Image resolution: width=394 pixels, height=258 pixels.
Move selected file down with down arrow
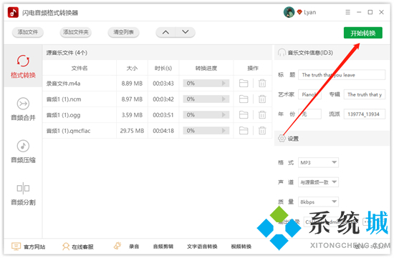coord(186,32)
